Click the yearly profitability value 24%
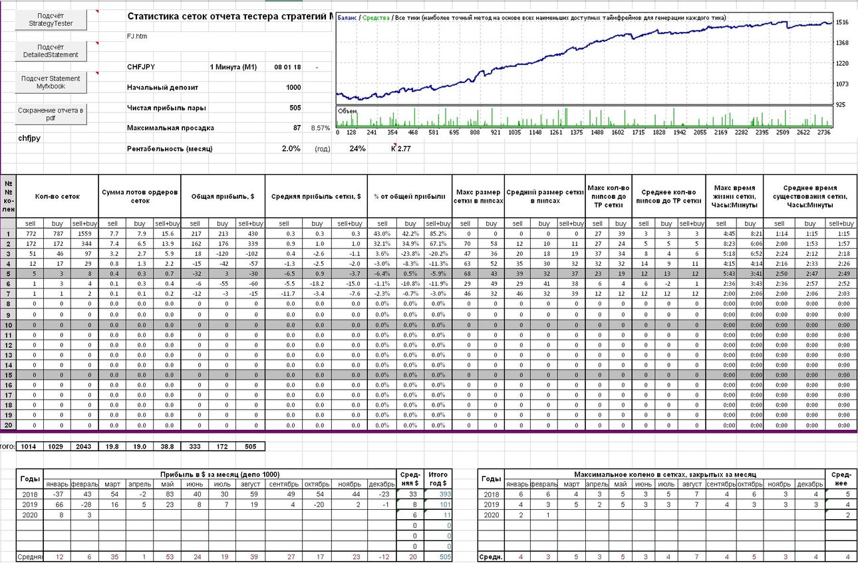 click(357, 149)
